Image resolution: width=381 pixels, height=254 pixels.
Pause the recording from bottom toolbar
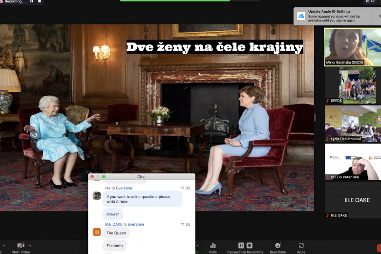[x=241, y=245]
